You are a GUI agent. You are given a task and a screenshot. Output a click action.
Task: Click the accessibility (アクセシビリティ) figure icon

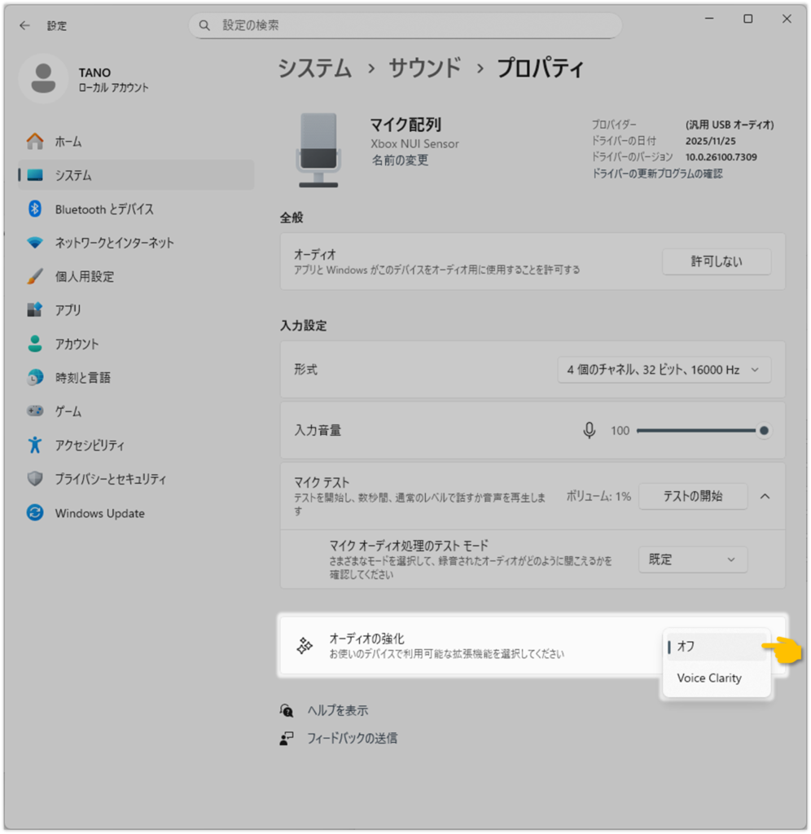35,446
